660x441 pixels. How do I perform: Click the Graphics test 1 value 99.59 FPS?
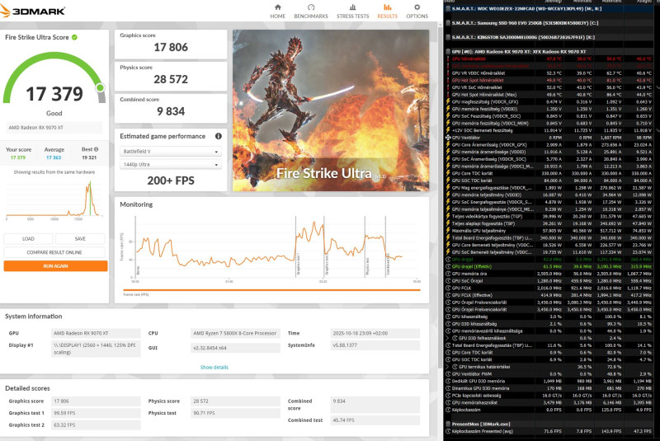click(x=96, y=413)
